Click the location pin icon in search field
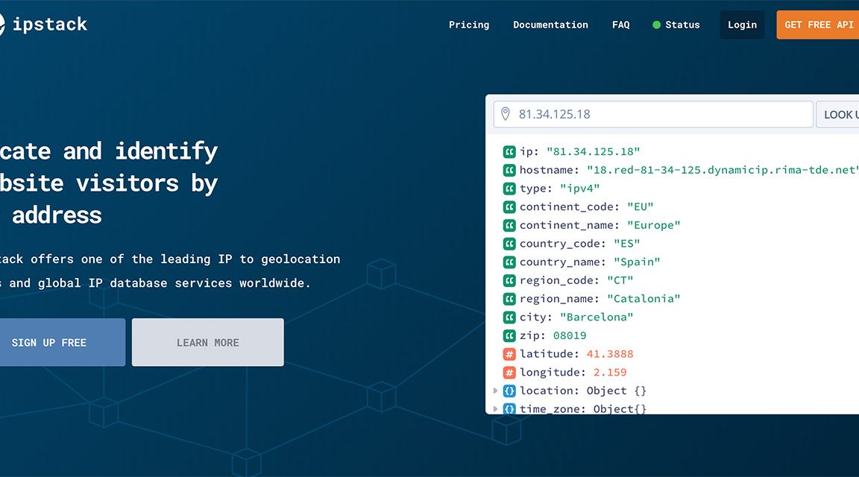Viewport: 859px width, 477px height. click(506, 114)
